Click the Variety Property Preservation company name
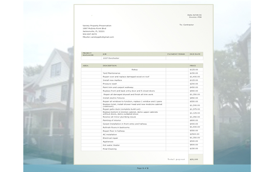 pos(97,25)
